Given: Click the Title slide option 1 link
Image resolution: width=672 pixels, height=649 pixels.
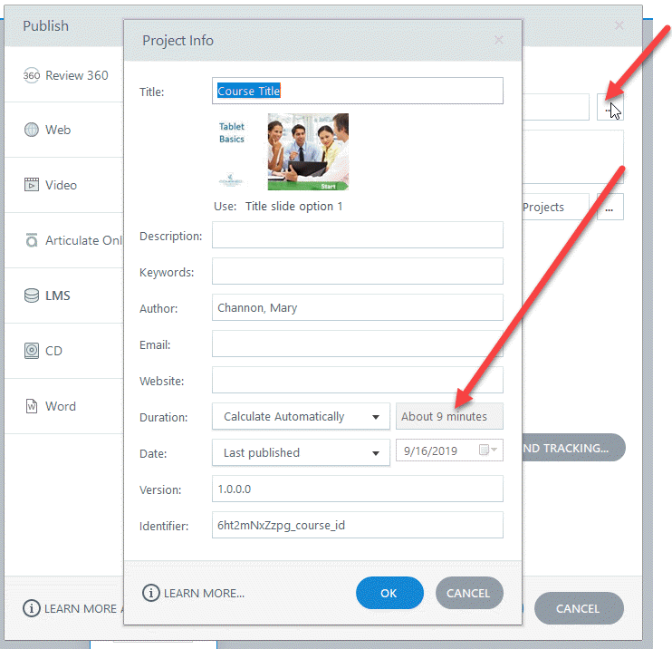Looking at the screenshot, I should [294, 207].
